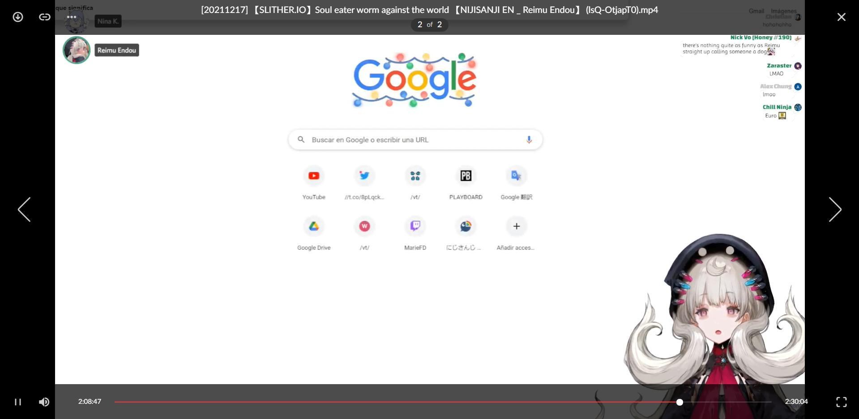Click the Google search box
859x419 pixels.
(x=415, y=140)
